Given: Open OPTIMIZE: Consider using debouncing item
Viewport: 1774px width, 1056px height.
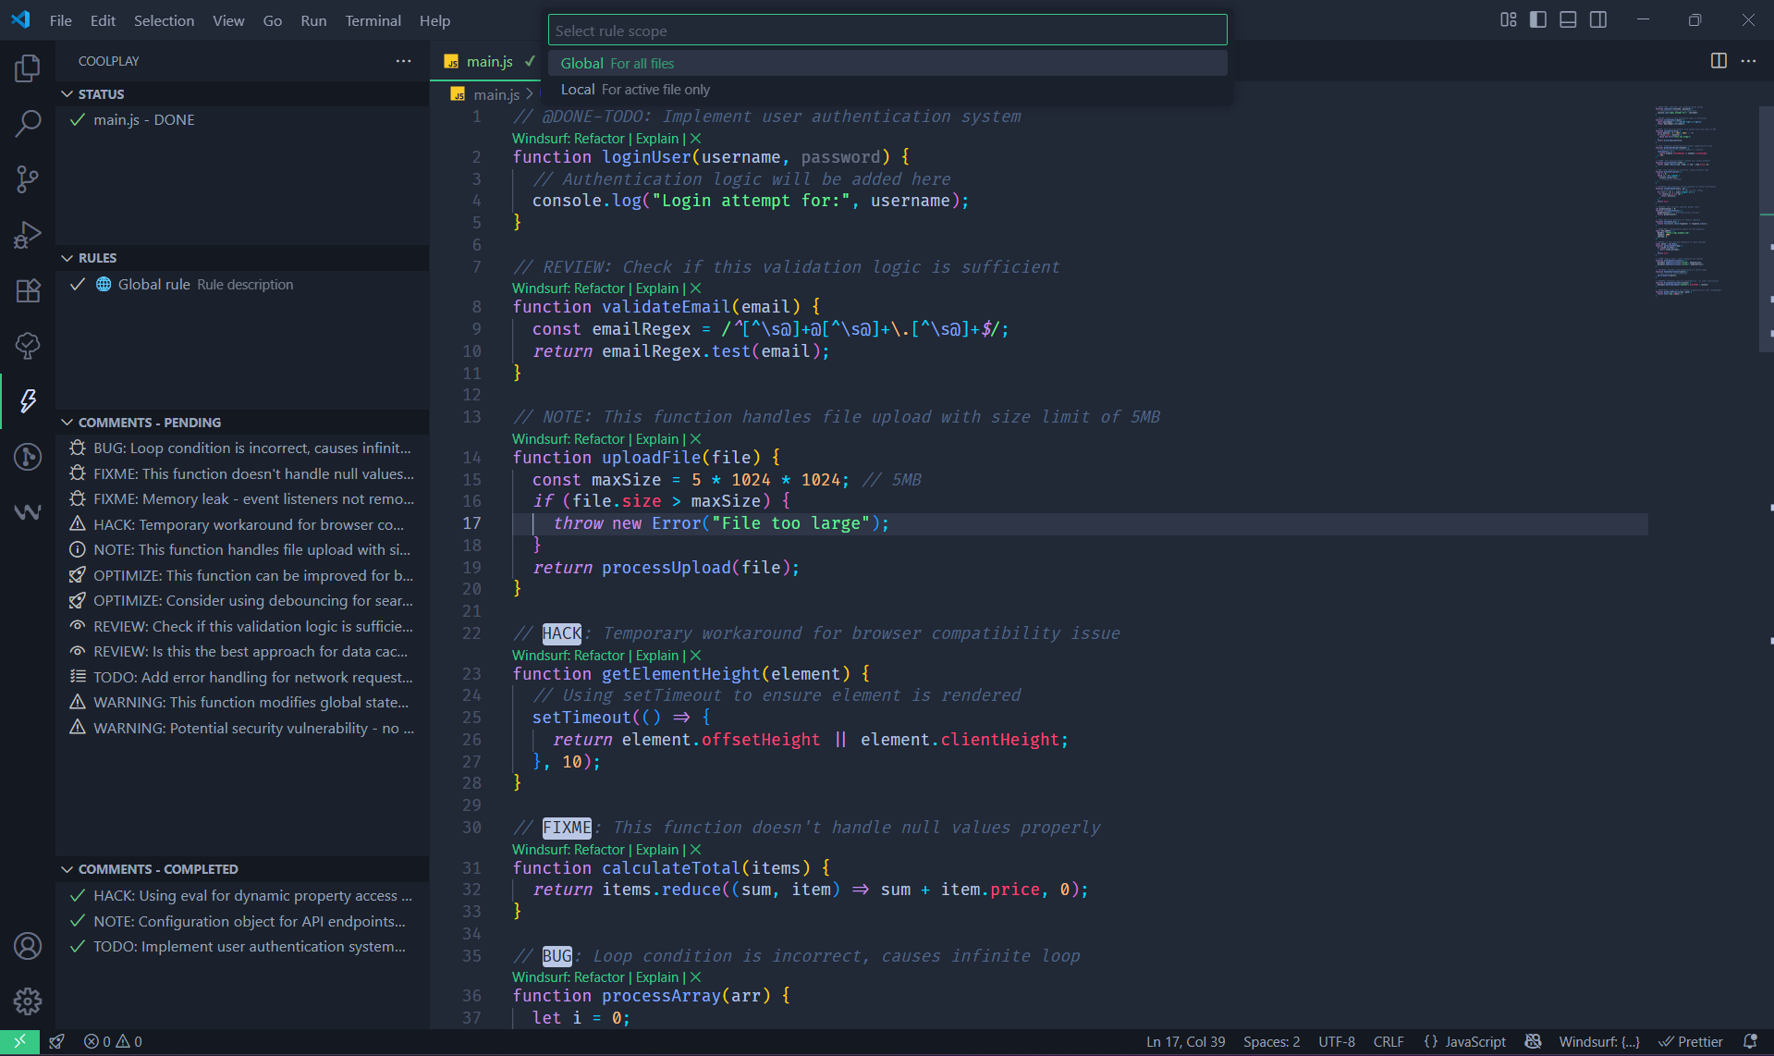Looking at the screenshot, I should click(242, 601).
